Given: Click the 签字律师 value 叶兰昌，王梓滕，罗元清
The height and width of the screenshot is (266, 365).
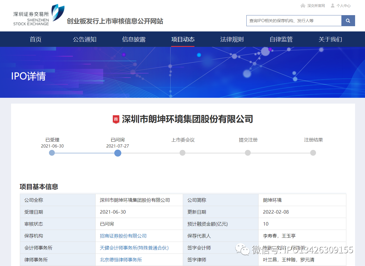Looking at the screenshot, I should click(x=289, y=260).
